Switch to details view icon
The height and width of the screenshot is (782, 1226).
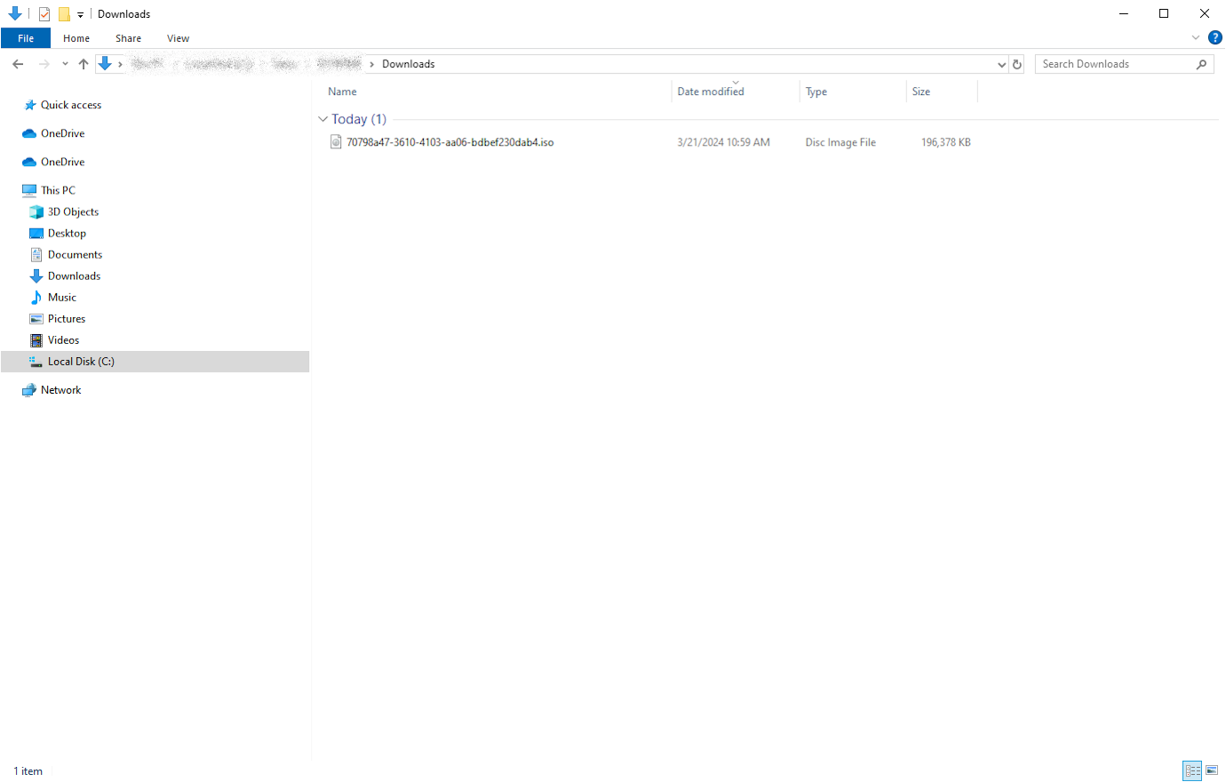(1192, 770)
